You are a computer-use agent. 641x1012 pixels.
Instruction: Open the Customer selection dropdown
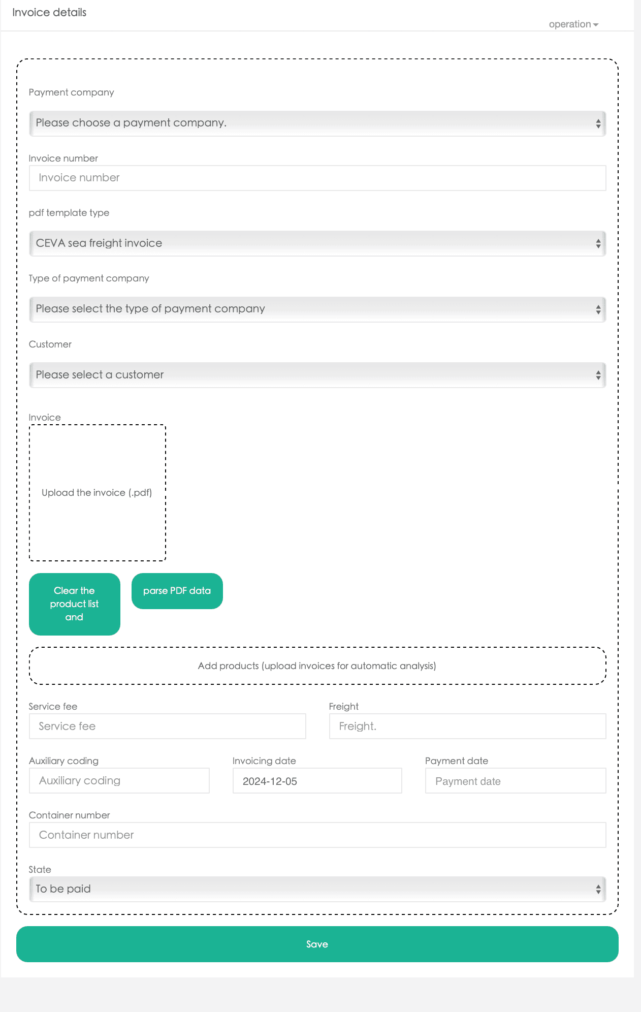[x=317, y=375]
